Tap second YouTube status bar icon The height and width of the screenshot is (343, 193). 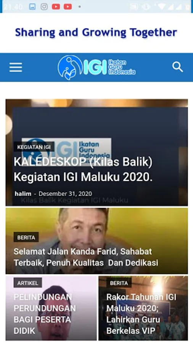68,7
